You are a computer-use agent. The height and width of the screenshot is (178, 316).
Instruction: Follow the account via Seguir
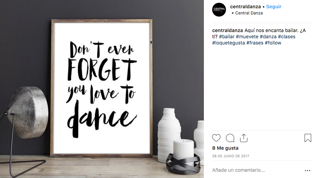274,7
